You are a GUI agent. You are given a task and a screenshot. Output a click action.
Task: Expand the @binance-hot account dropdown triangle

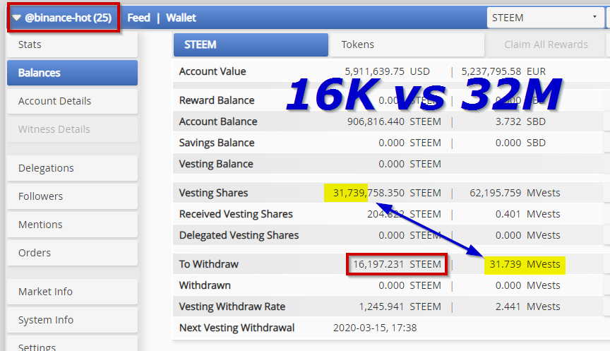[16, 18]
